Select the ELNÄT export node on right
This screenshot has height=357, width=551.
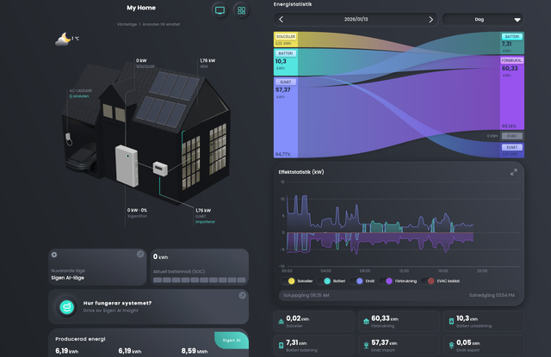click(512, 151)
